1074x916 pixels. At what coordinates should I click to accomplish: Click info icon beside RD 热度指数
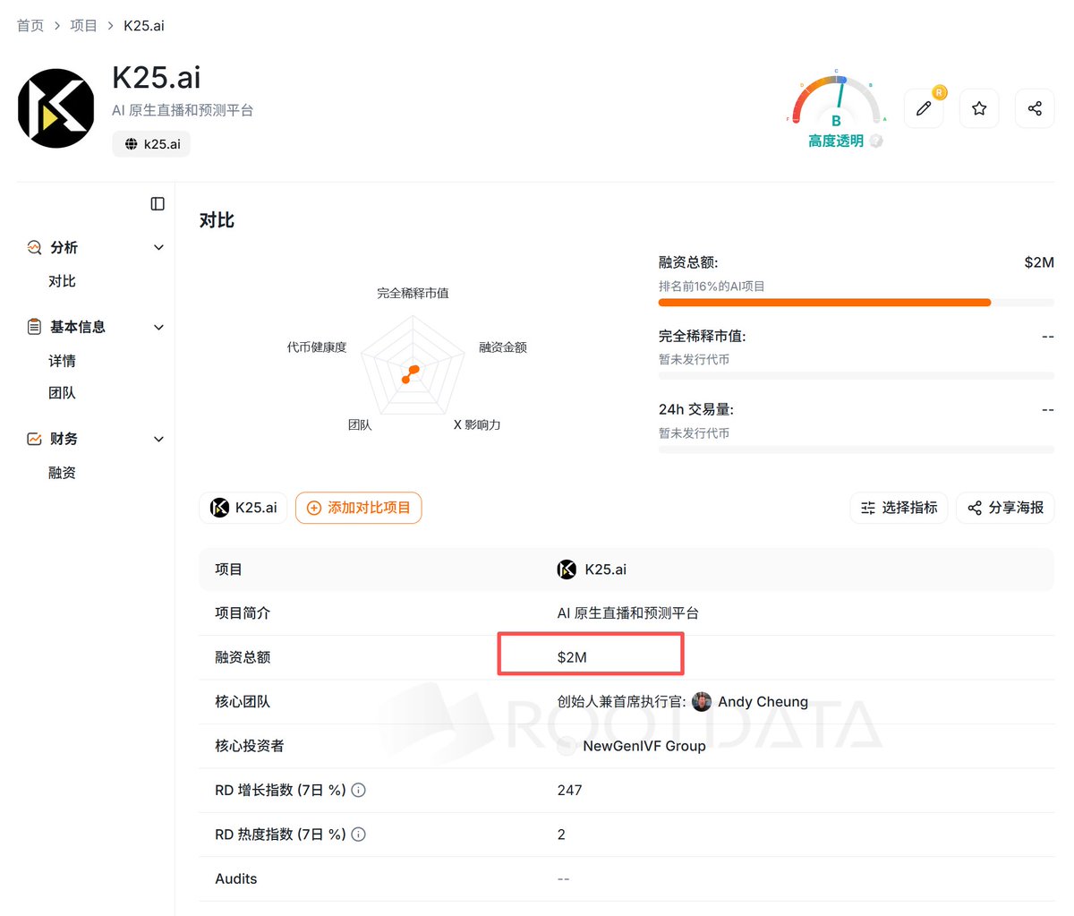point(358,835)
